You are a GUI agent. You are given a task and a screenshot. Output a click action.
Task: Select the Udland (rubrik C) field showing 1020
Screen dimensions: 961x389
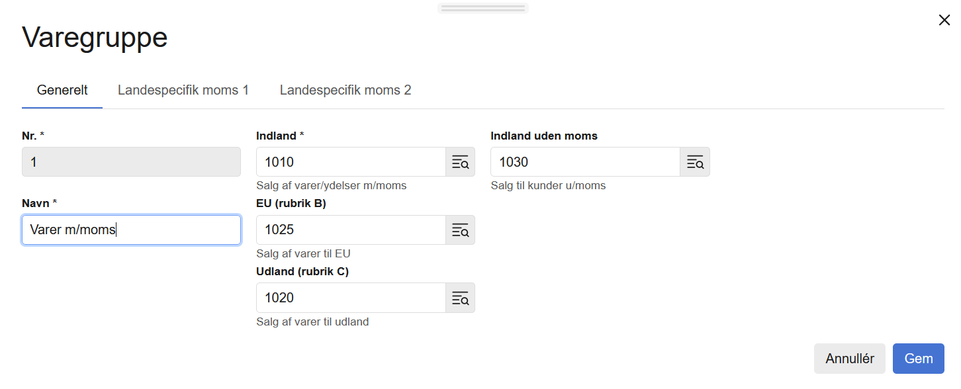click(351, 298)
